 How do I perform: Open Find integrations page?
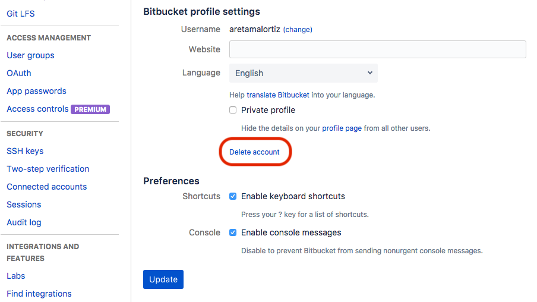pos(39,294)
